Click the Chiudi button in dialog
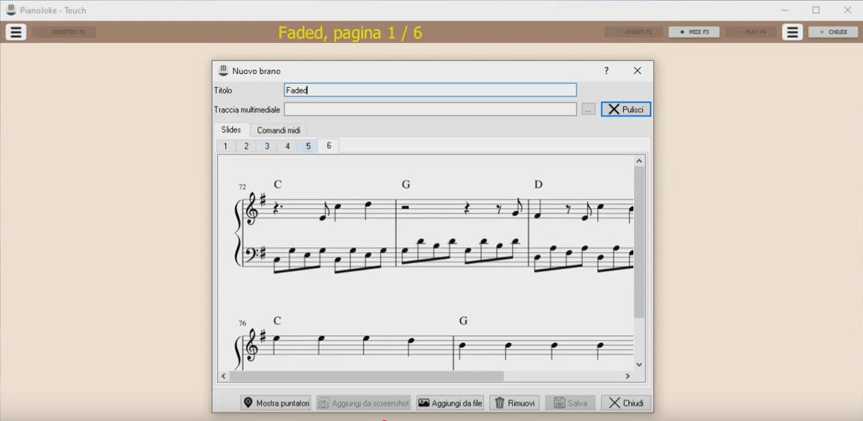 [626, 403]
